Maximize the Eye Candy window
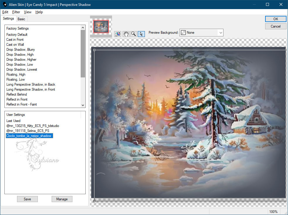 pos(267,4)
